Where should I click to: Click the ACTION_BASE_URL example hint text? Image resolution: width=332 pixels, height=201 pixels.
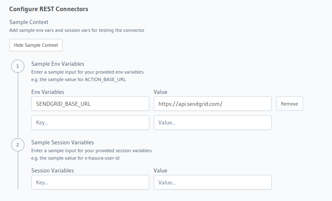(78, 79)
